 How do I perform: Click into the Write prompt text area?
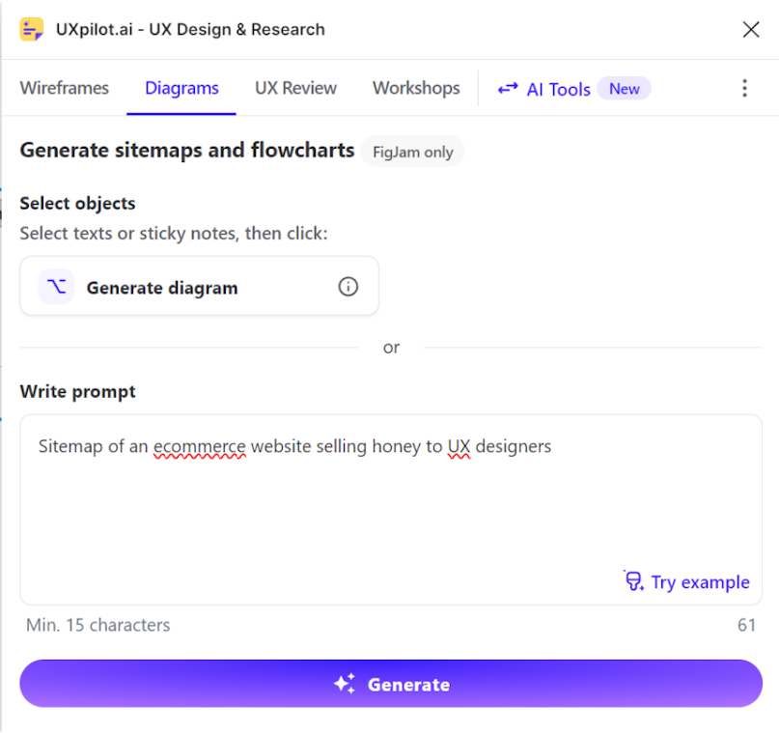(391, 510)
